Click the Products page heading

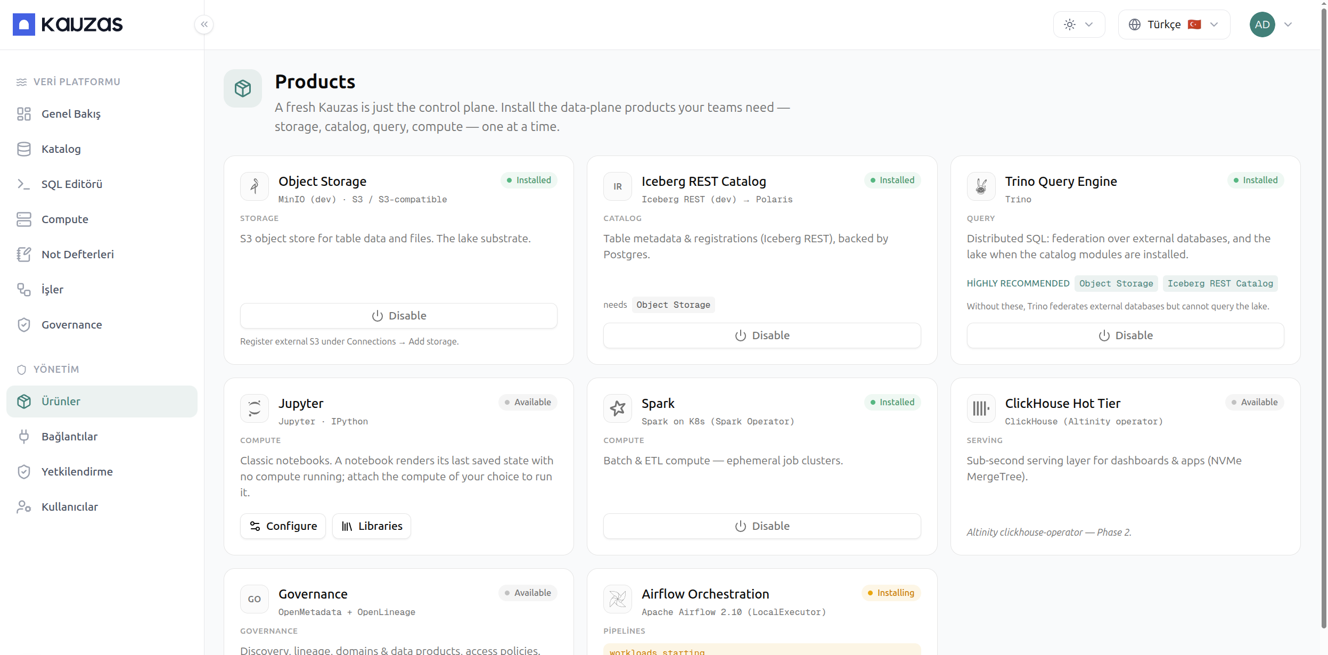click(x=315, y=82)
